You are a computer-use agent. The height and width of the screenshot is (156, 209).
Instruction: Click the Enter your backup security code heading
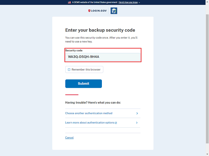[100, 30]
